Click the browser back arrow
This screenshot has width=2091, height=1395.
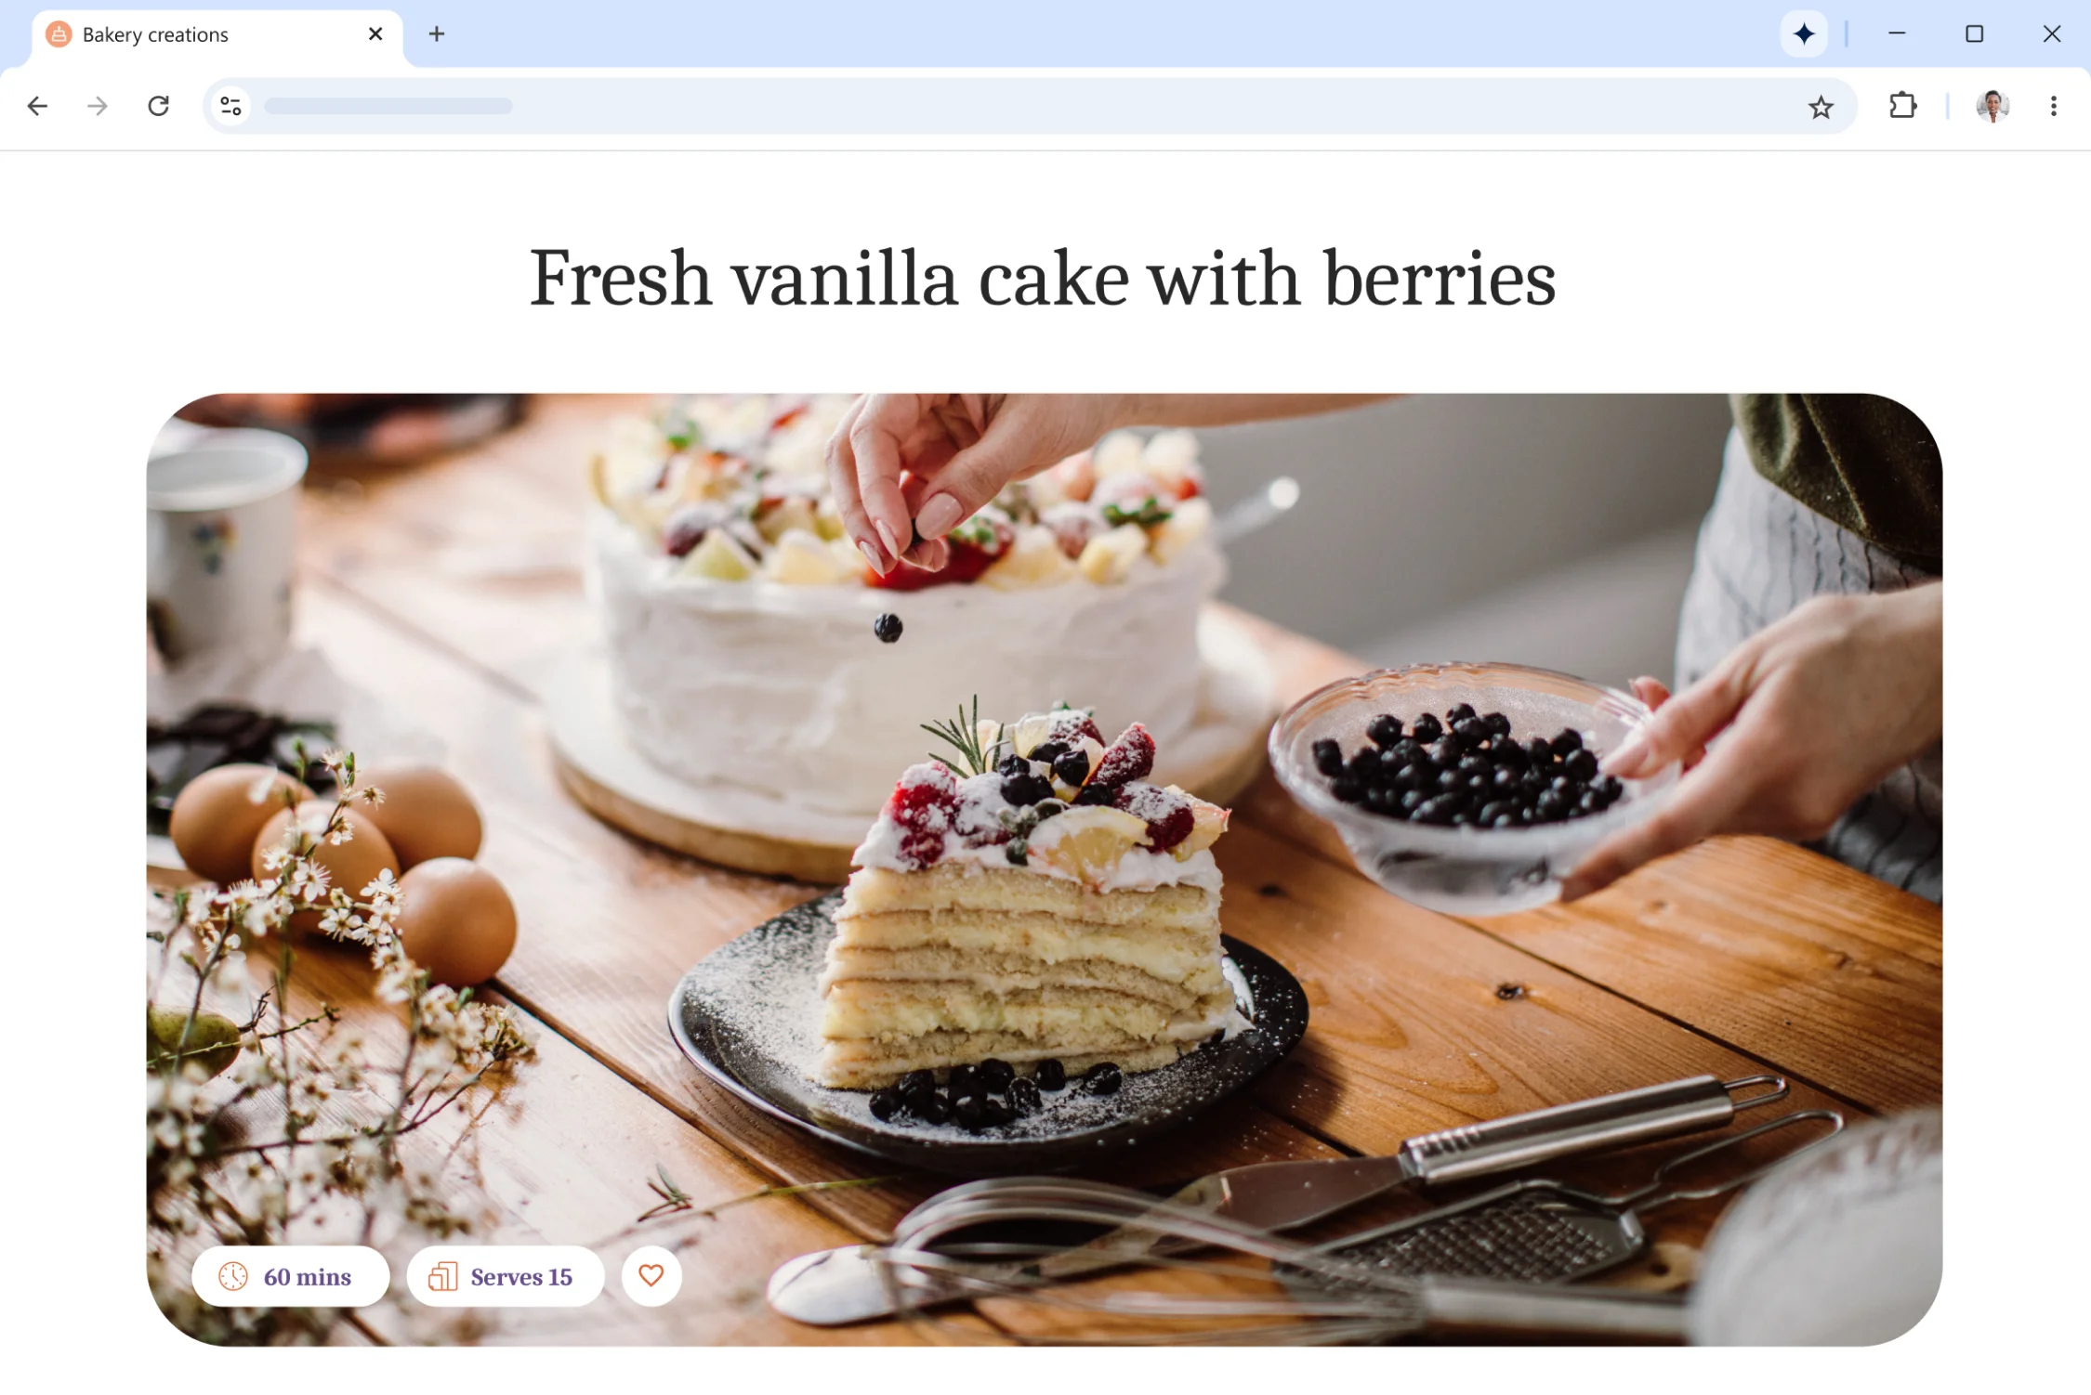(x=37, y=106)
